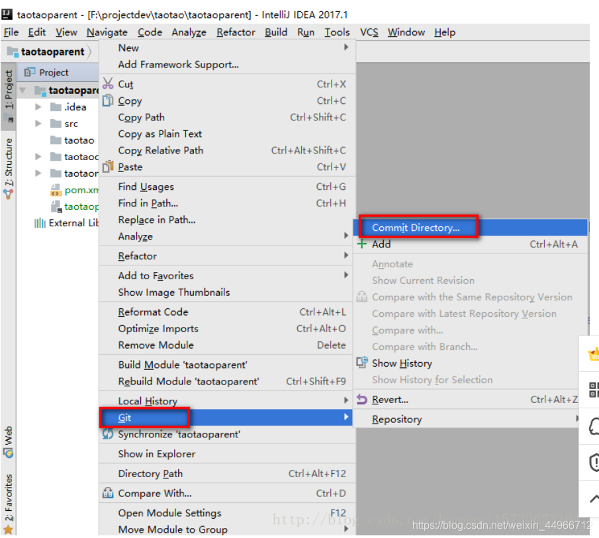Viewport: 599px width, 538px height.
Task: Click the Favorites star icon
Action: pyautogui.click(x=9, y=530)
